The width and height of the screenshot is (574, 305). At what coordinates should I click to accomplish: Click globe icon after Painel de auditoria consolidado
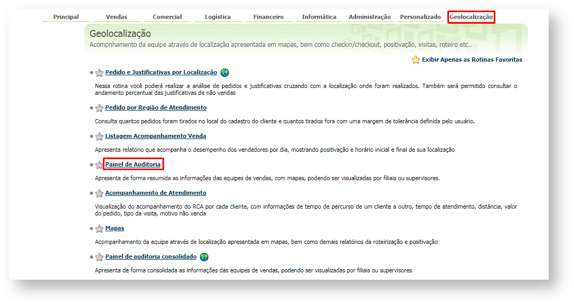point(204,257)
